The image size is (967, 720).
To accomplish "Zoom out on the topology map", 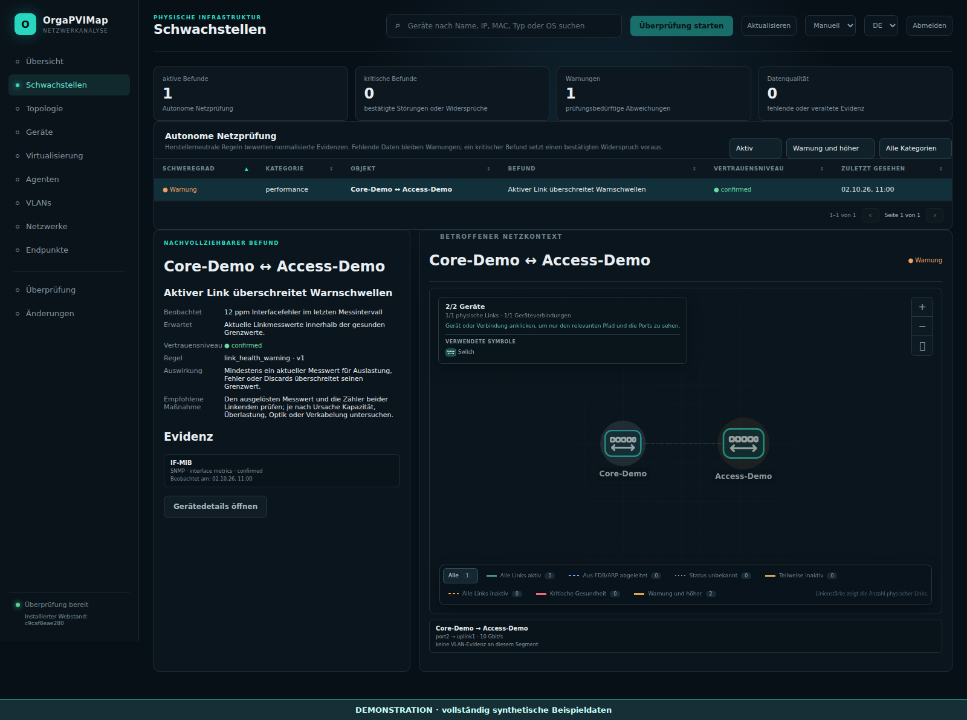I will [922, 326].
